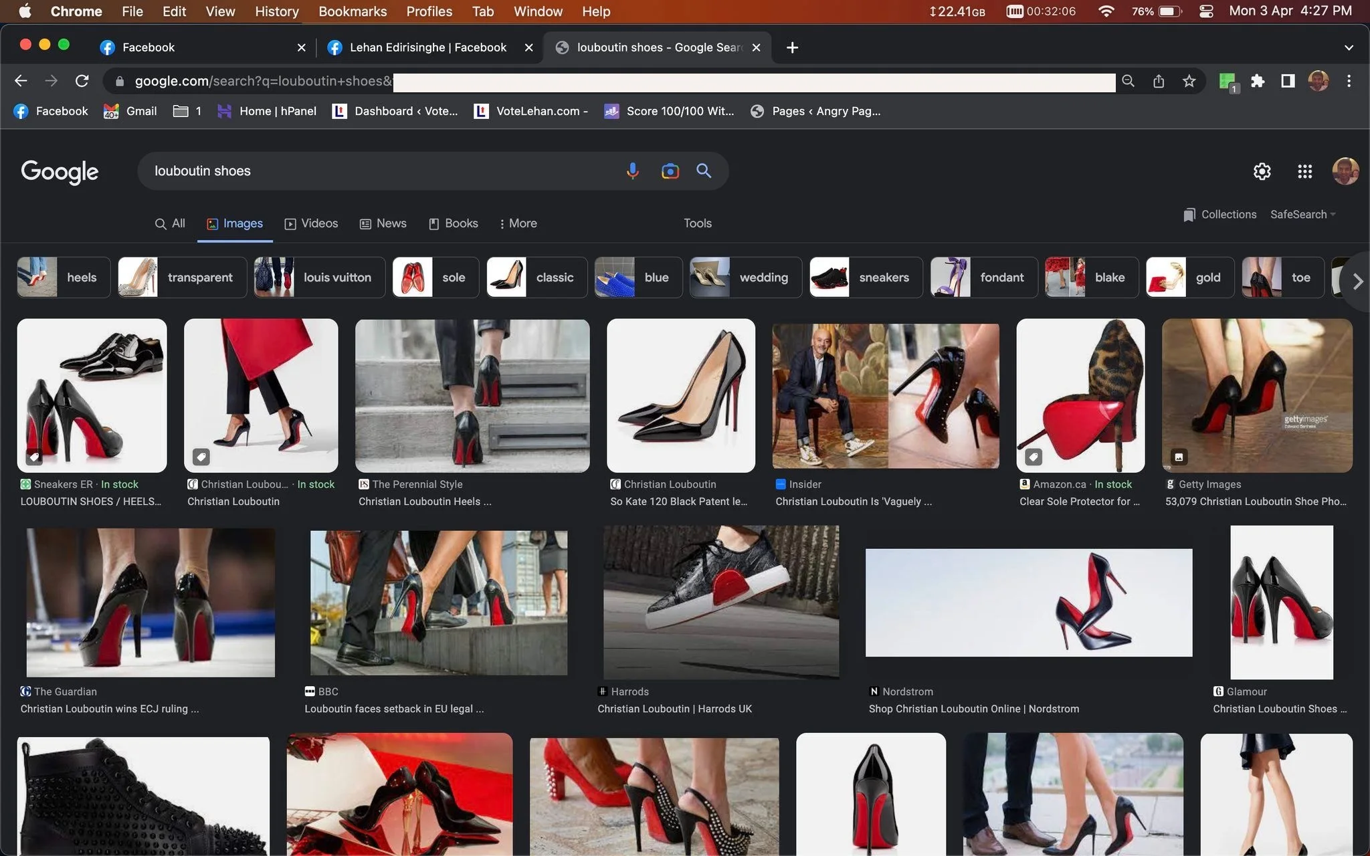The image size is (1370, 856).
Task: Open Google Lens search by image
Action: [x=670, y=171]
